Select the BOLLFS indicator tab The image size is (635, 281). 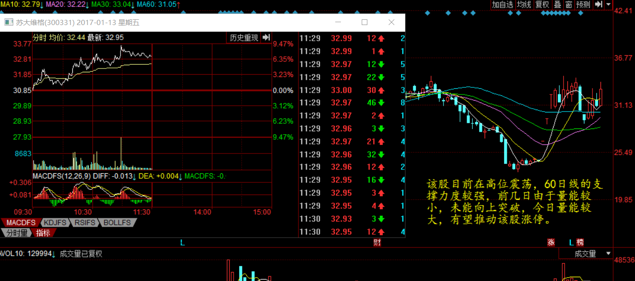tap(117, 222)
